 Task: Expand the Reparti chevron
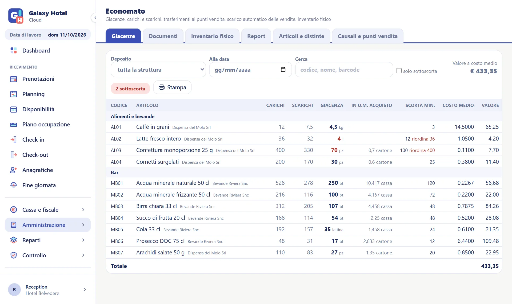pyautogui.click(x=83, y=240)
